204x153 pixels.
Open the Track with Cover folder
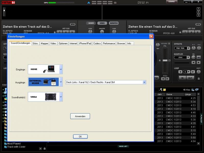point(16,147)
